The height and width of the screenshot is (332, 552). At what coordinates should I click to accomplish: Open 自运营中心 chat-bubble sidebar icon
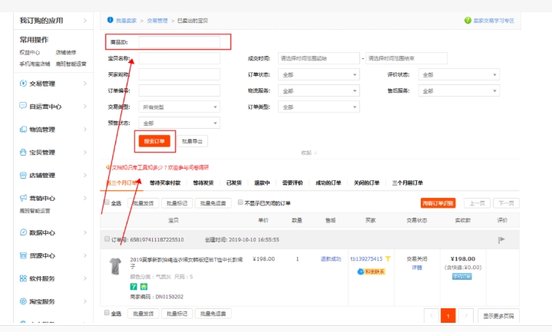click(x=23, y=106)
